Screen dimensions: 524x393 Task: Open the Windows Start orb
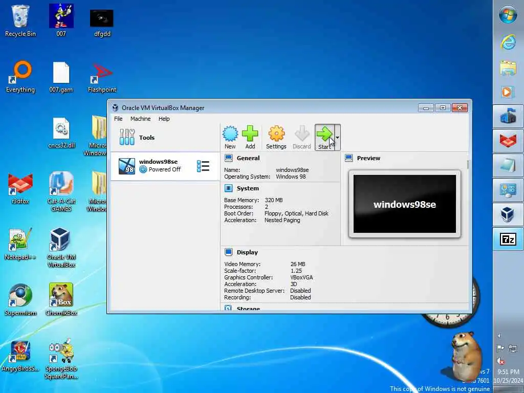508,15
